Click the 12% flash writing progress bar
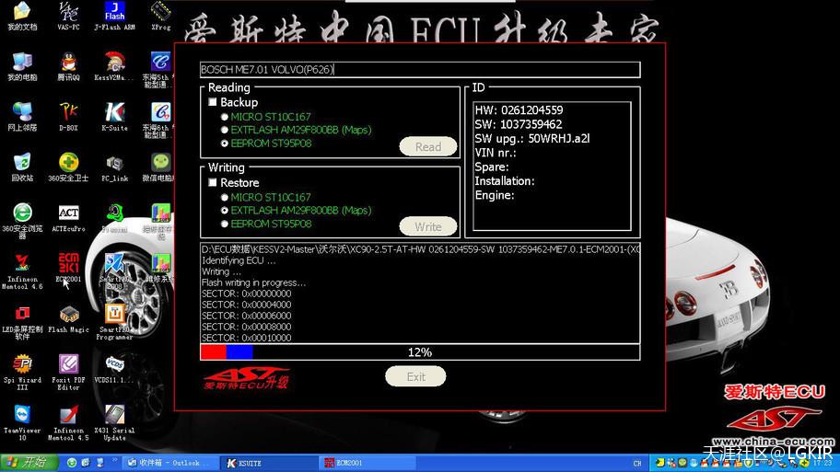The width and height of the screenshot is (840, 472). [420, 352]
